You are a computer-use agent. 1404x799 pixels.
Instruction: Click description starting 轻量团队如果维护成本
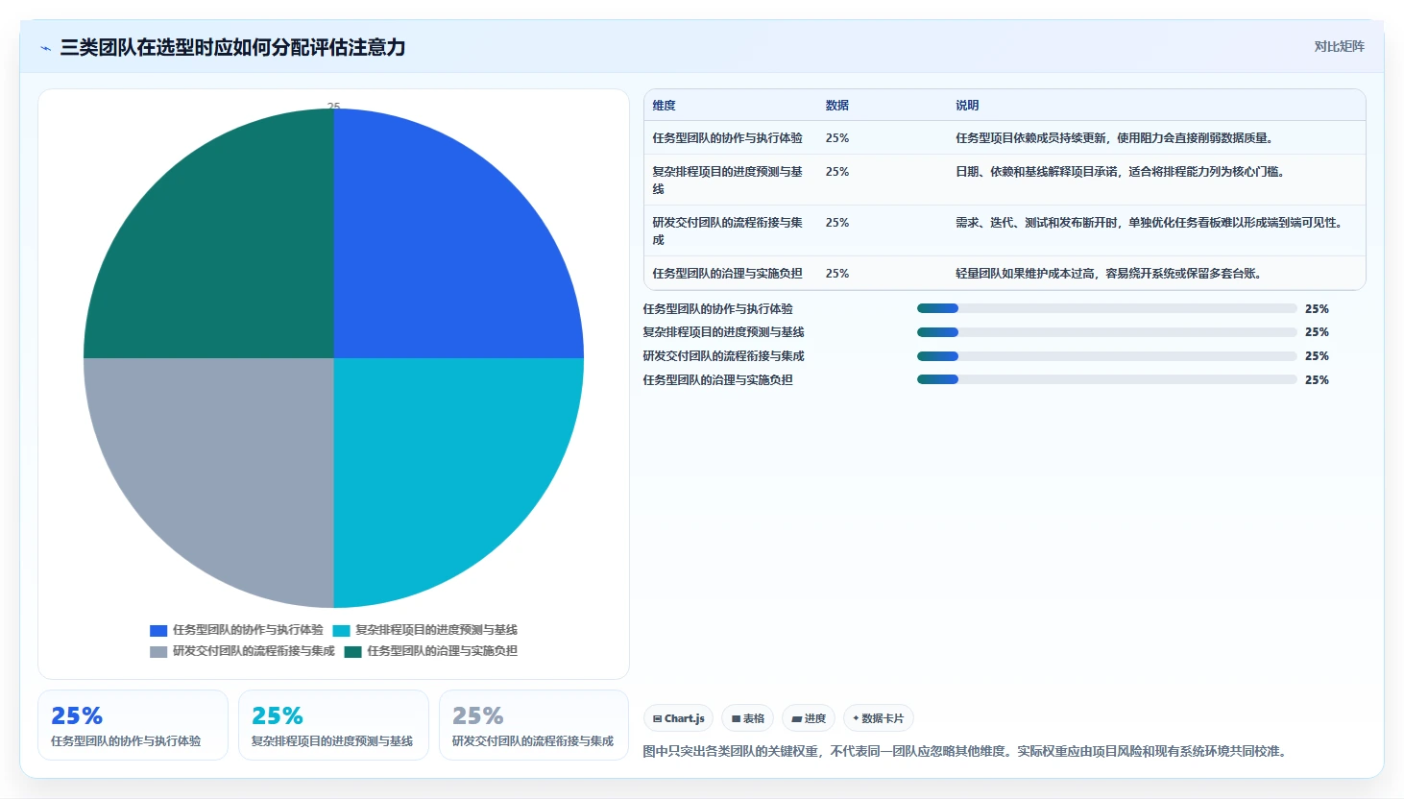click(1108, 274)
